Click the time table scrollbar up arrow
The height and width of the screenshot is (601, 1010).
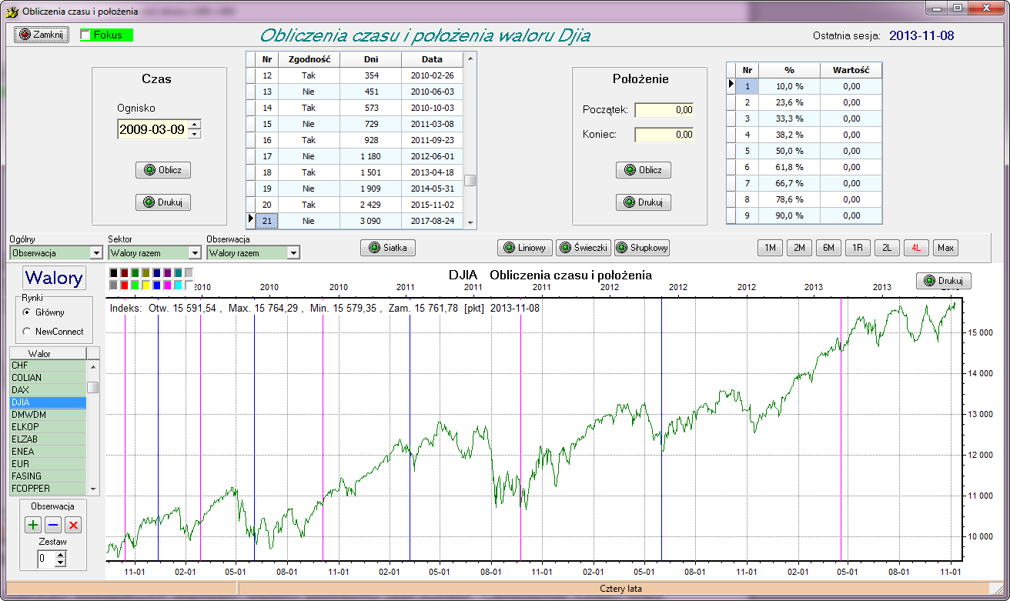coord(470,58)
